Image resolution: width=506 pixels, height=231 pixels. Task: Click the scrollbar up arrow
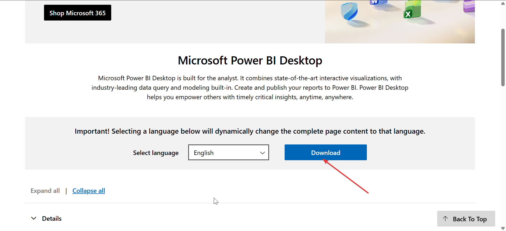(x=503, y=3)
